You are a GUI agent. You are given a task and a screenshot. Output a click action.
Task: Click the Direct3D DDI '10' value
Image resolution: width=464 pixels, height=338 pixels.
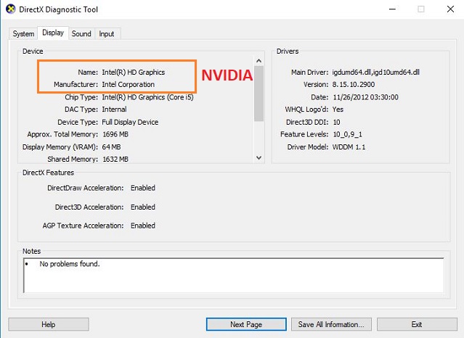(x=336, y=122)
